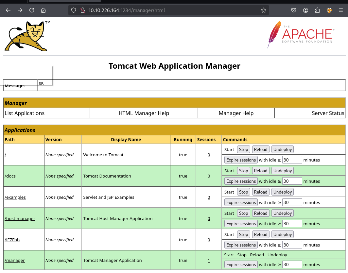Go forward with the browser forward arrow

[x=20, y=10]
